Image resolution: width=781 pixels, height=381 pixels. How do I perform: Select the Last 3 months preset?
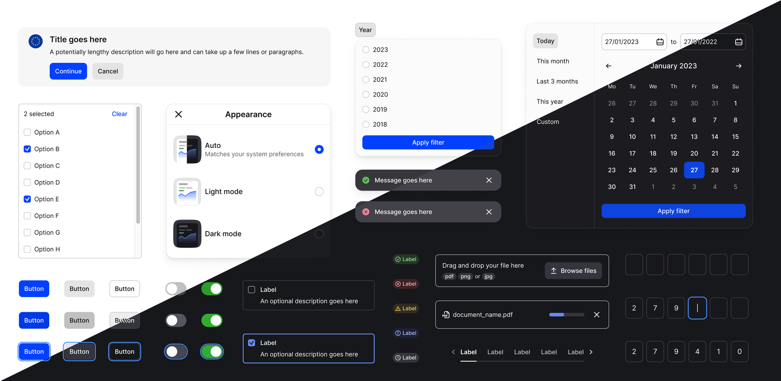tap(557, 81)
